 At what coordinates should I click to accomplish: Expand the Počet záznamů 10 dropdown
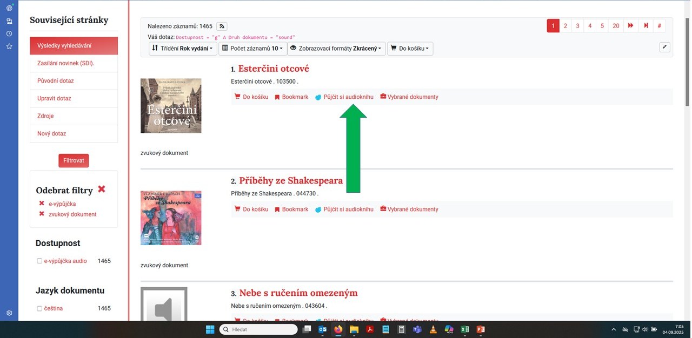point(252,49)
